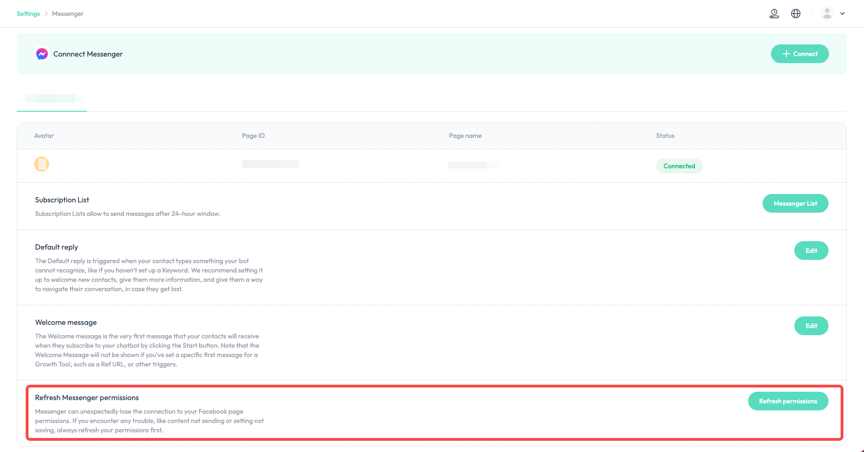The width and height of the screenshot is (864, 452).
Task: Click the Subscription List heading
Action: (62, 200)
